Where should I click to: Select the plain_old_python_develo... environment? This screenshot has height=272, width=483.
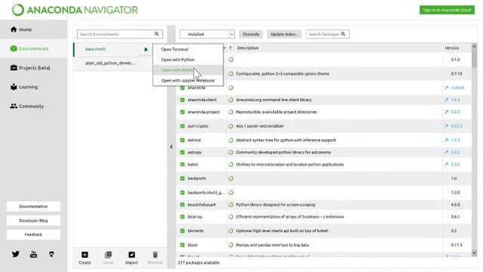[110, 63]
